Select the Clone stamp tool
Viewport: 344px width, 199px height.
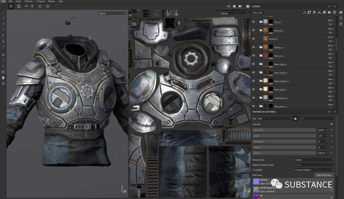tap(3, 41)
